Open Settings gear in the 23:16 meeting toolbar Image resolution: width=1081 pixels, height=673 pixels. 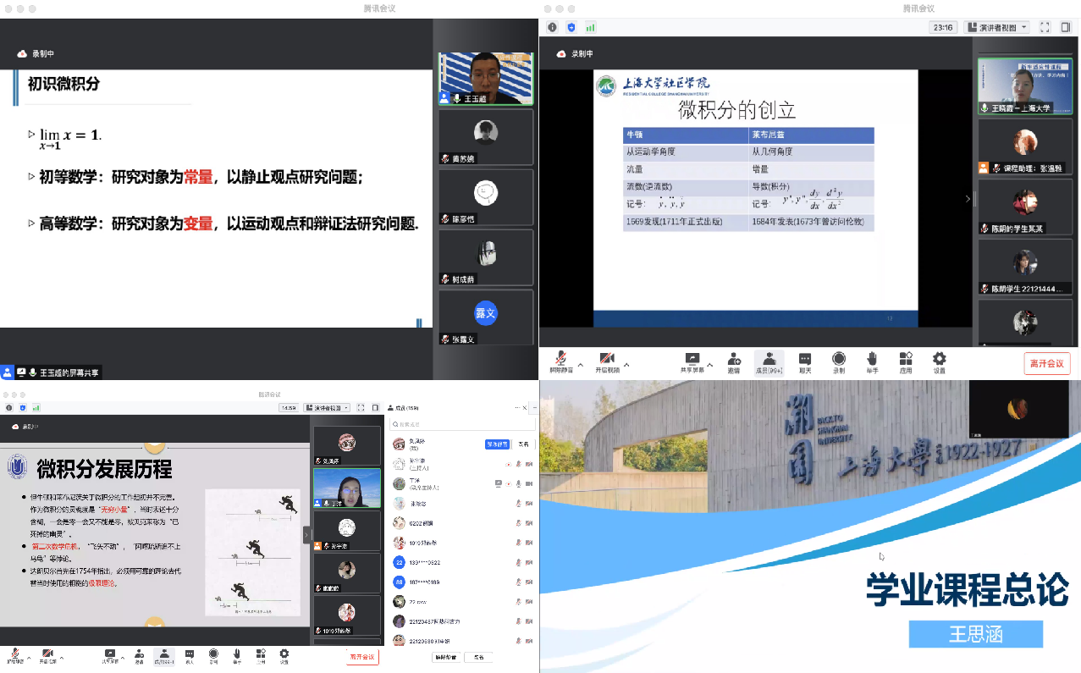(x=939, y=361)
